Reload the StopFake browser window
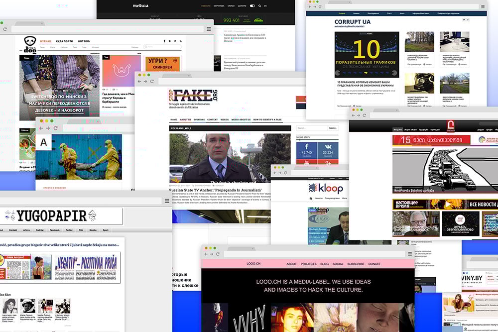This screenshot has height=332, width=498. [x=152, y=82]
